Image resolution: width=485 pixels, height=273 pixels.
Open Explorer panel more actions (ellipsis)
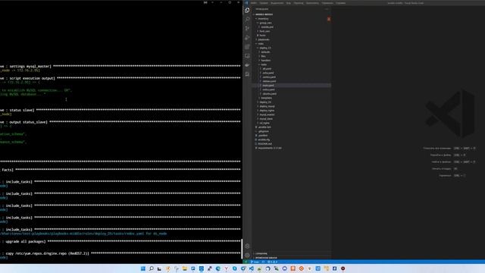[327, 9]
